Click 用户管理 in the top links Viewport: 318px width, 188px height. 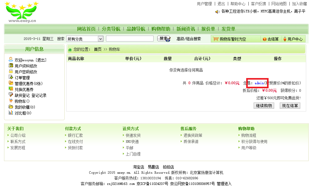204,4
